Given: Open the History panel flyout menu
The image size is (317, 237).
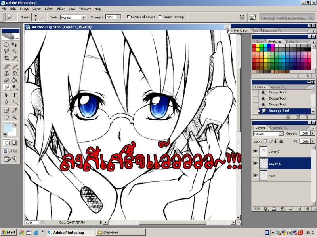Looking at the screenshot, I should pyautogui.click(x=313, y=87).
